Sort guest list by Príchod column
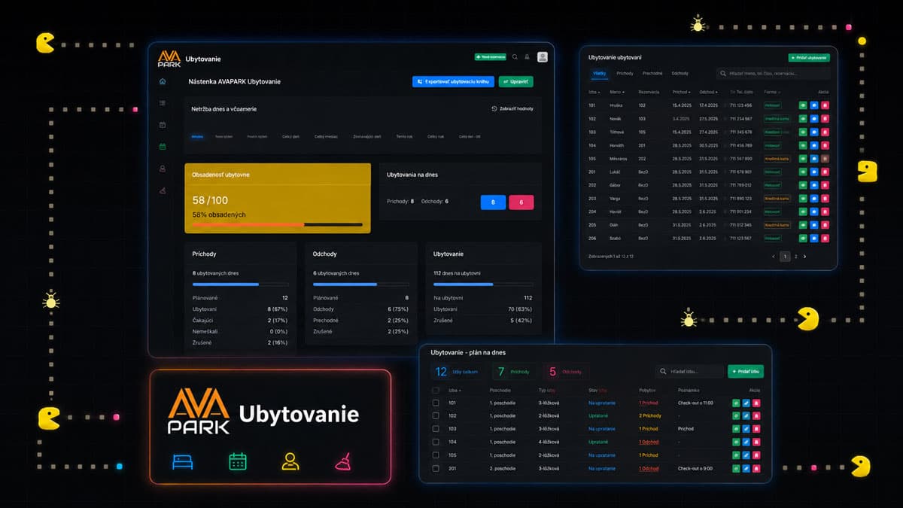Image resolution: width=903 pixels, height=508 pixels. pyautogui.click(x=681, y=92)
